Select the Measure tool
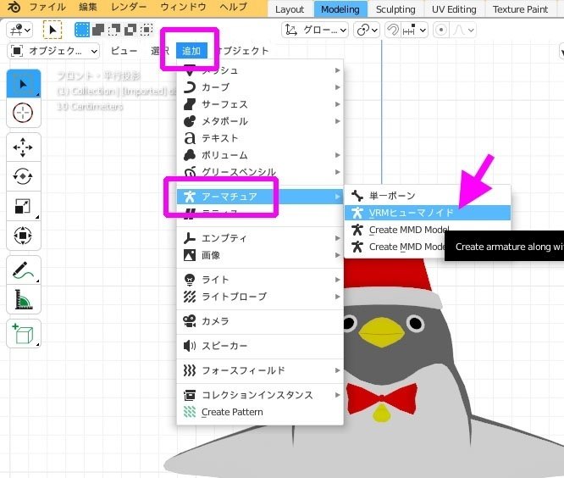This screenshot has height=478, width=564. [x=24, y=299]
